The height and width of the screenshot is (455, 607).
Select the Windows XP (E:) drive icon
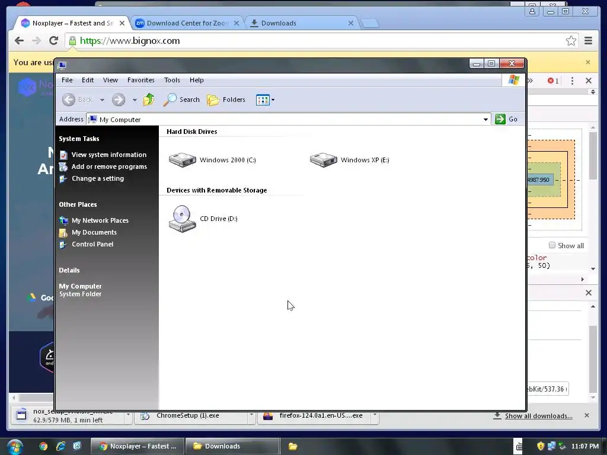point(323,160)
